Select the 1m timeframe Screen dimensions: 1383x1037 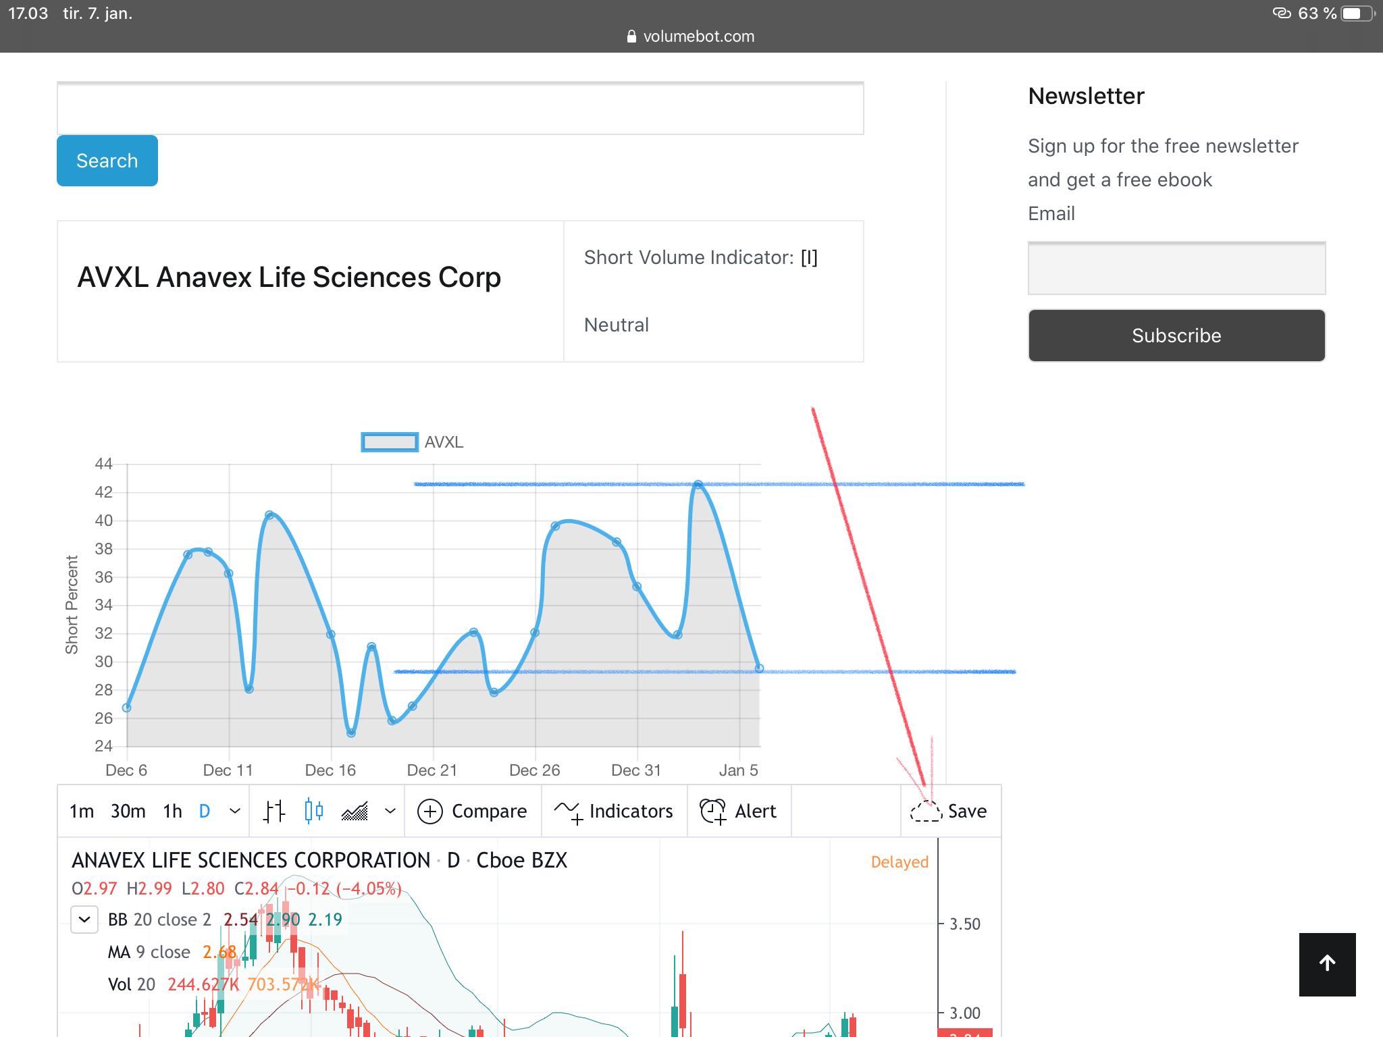pyautogui.click(x=82, y=811)
